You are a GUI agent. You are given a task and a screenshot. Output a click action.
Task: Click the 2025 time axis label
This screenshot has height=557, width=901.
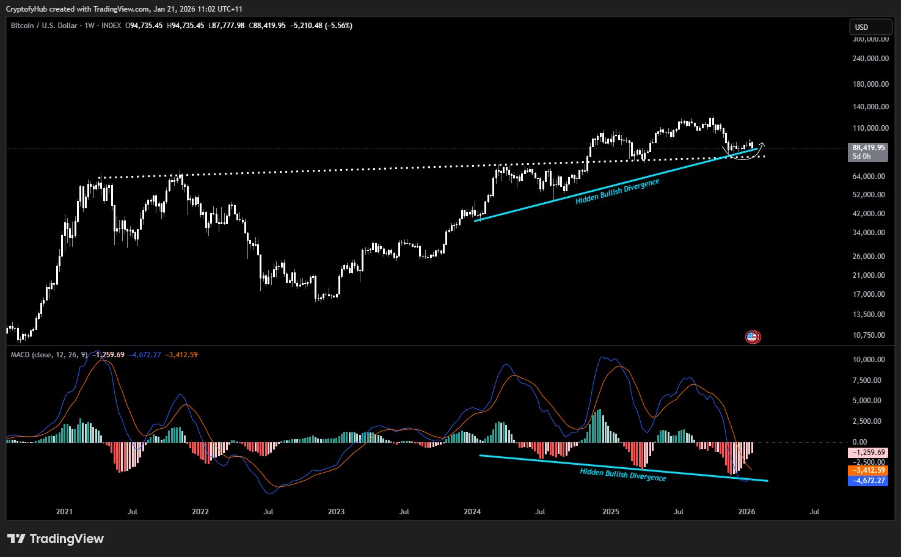point(610,512)
